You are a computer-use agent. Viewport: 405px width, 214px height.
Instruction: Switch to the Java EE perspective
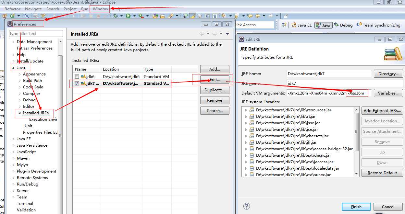click(301, 25)
